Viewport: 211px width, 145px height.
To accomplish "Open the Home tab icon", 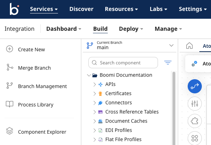I will coord(189,46).
